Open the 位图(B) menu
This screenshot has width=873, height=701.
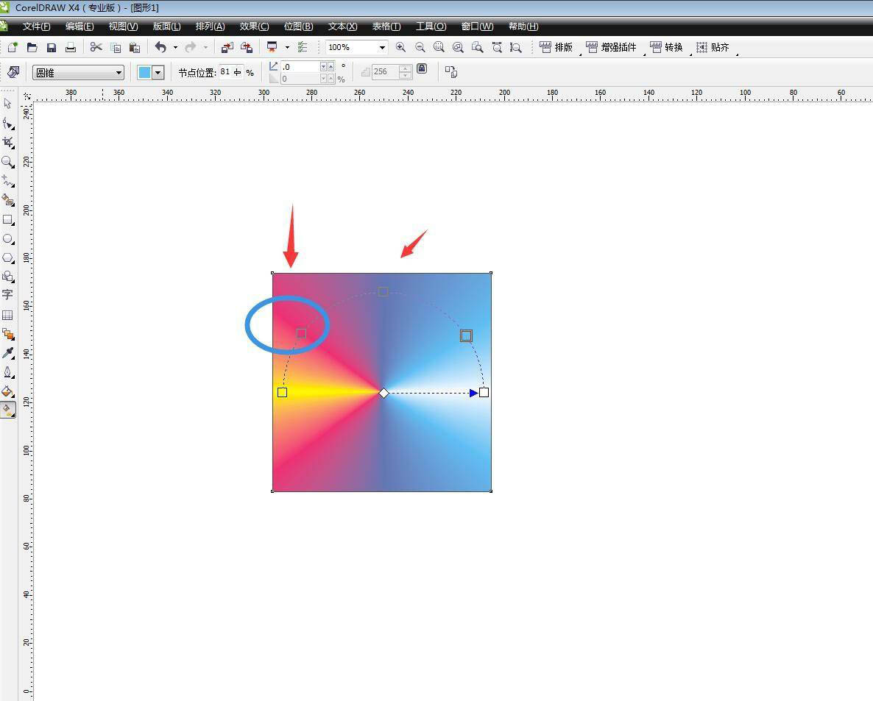(x=298, y=26)
